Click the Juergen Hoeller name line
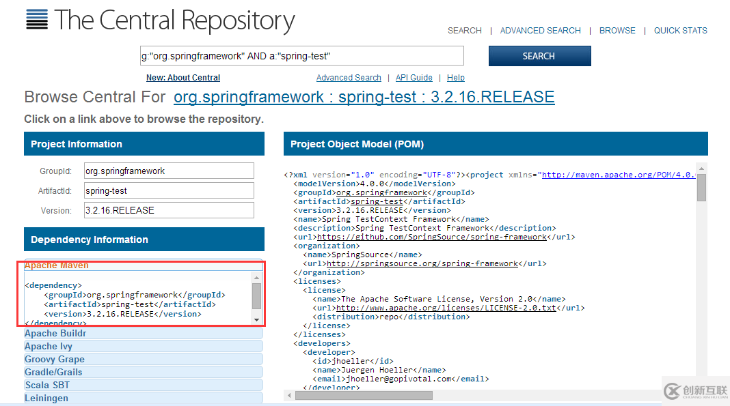This screenshot has height=406, width=730. coord(379,371)
